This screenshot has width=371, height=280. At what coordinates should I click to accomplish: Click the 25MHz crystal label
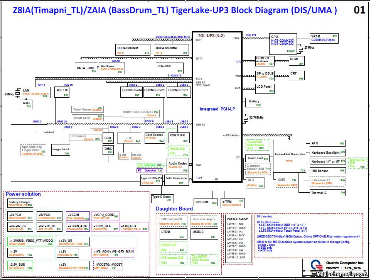tap(9, 94)
